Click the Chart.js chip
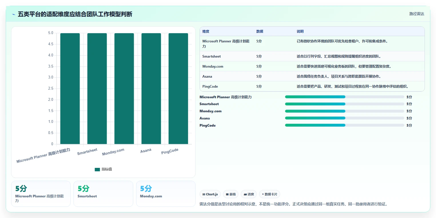Image resolution: width=436 pixels, height=218 pixels. [x=210, y=194]
